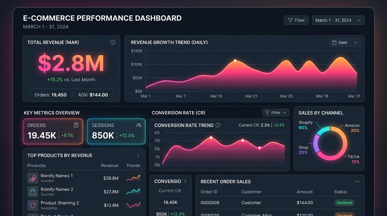Image resolution: width=387 pixels, height=216 pixels.
Task: Click the calendar icon in the Date selector
Action: pyautogui.click(x=334, y=42)
